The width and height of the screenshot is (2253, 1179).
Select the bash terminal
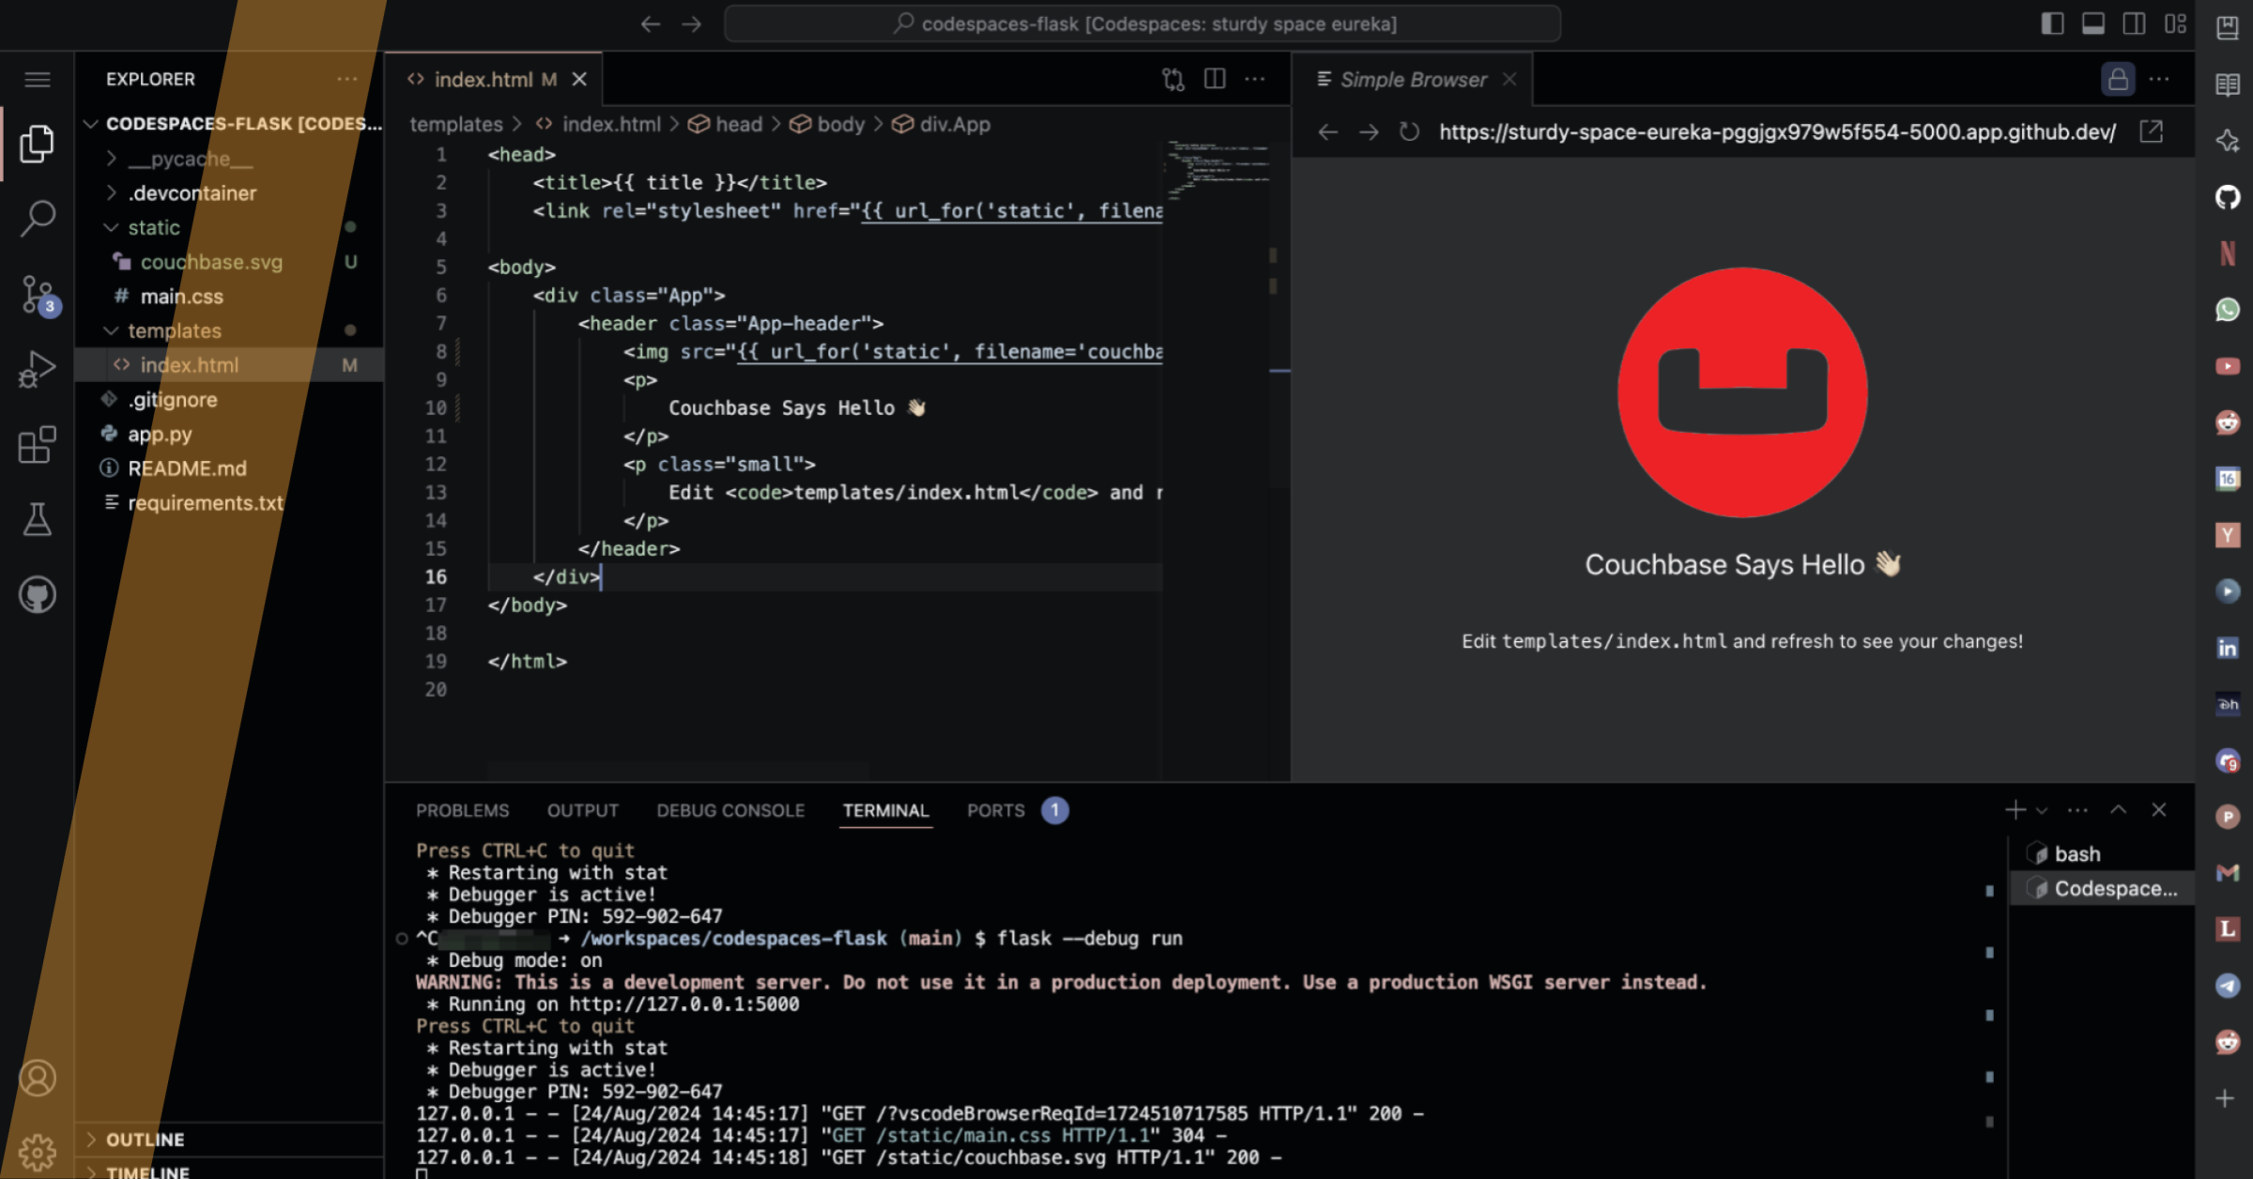[x=2102, y=854]
